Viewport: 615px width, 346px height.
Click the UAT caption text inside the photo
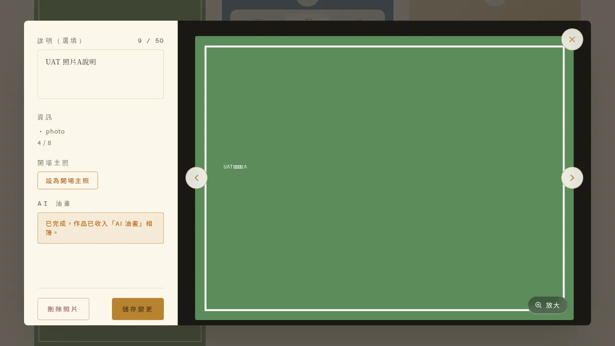[x=235, y=167]
